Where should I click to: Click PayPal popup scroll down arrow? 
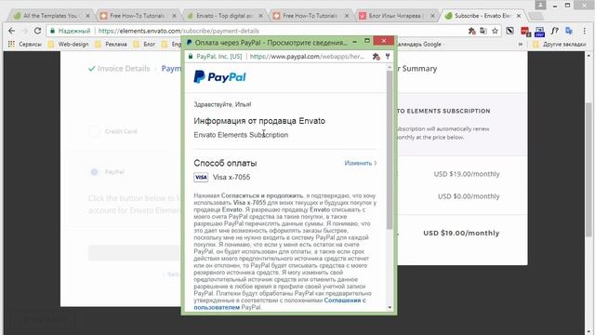coord(390,307)
